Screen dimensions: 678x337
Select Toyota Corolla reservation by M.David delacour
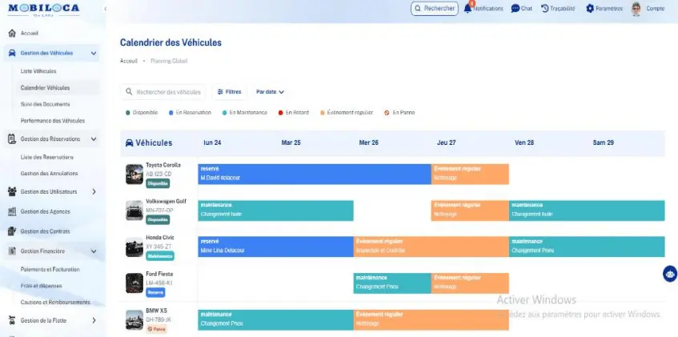pyautogui.click(x=314, y=174)
